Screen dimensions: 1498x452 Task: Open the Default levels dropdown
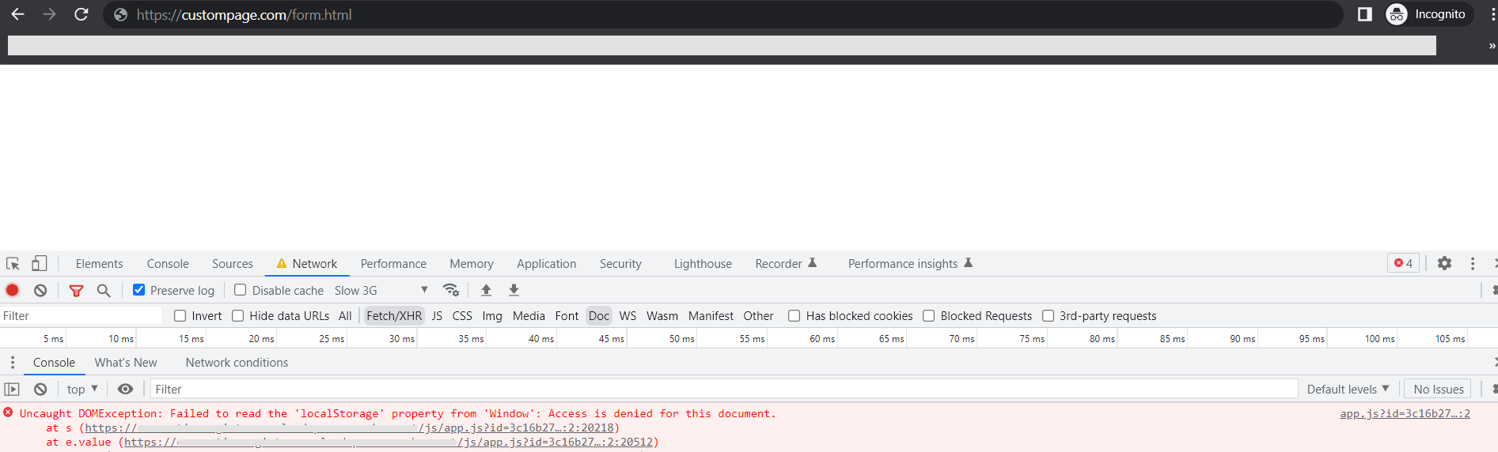(x=1347, y=389)
